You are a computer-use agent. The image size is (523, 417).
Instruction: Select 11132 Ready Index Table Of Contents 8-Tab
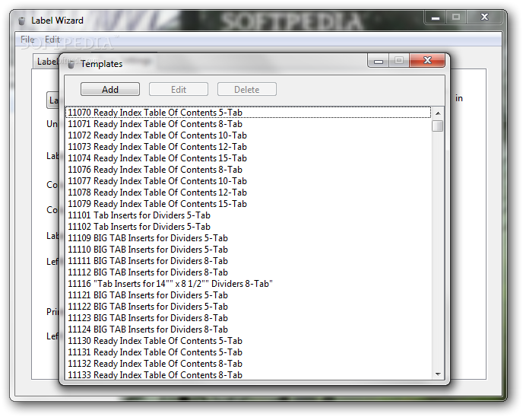point(248,364)
